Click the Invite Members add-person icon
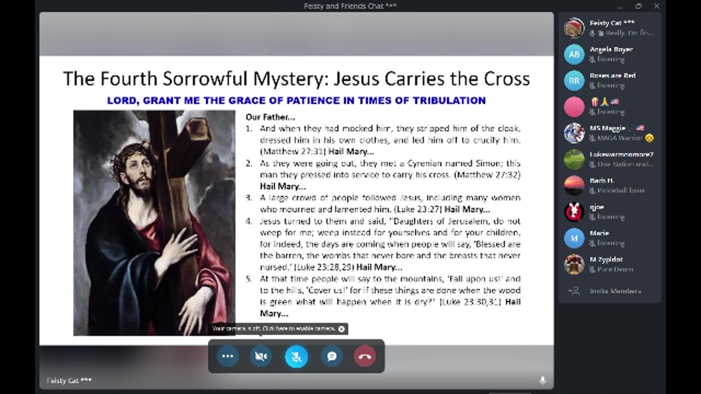Image resolution: width=701 pixels, height=394 pixels. tap(574, 291)
